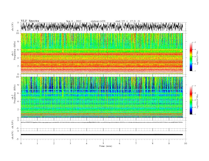Click the ch.2 PSD color scale bar
Viewport: 209px width, 161px height.
click(191, 100)
